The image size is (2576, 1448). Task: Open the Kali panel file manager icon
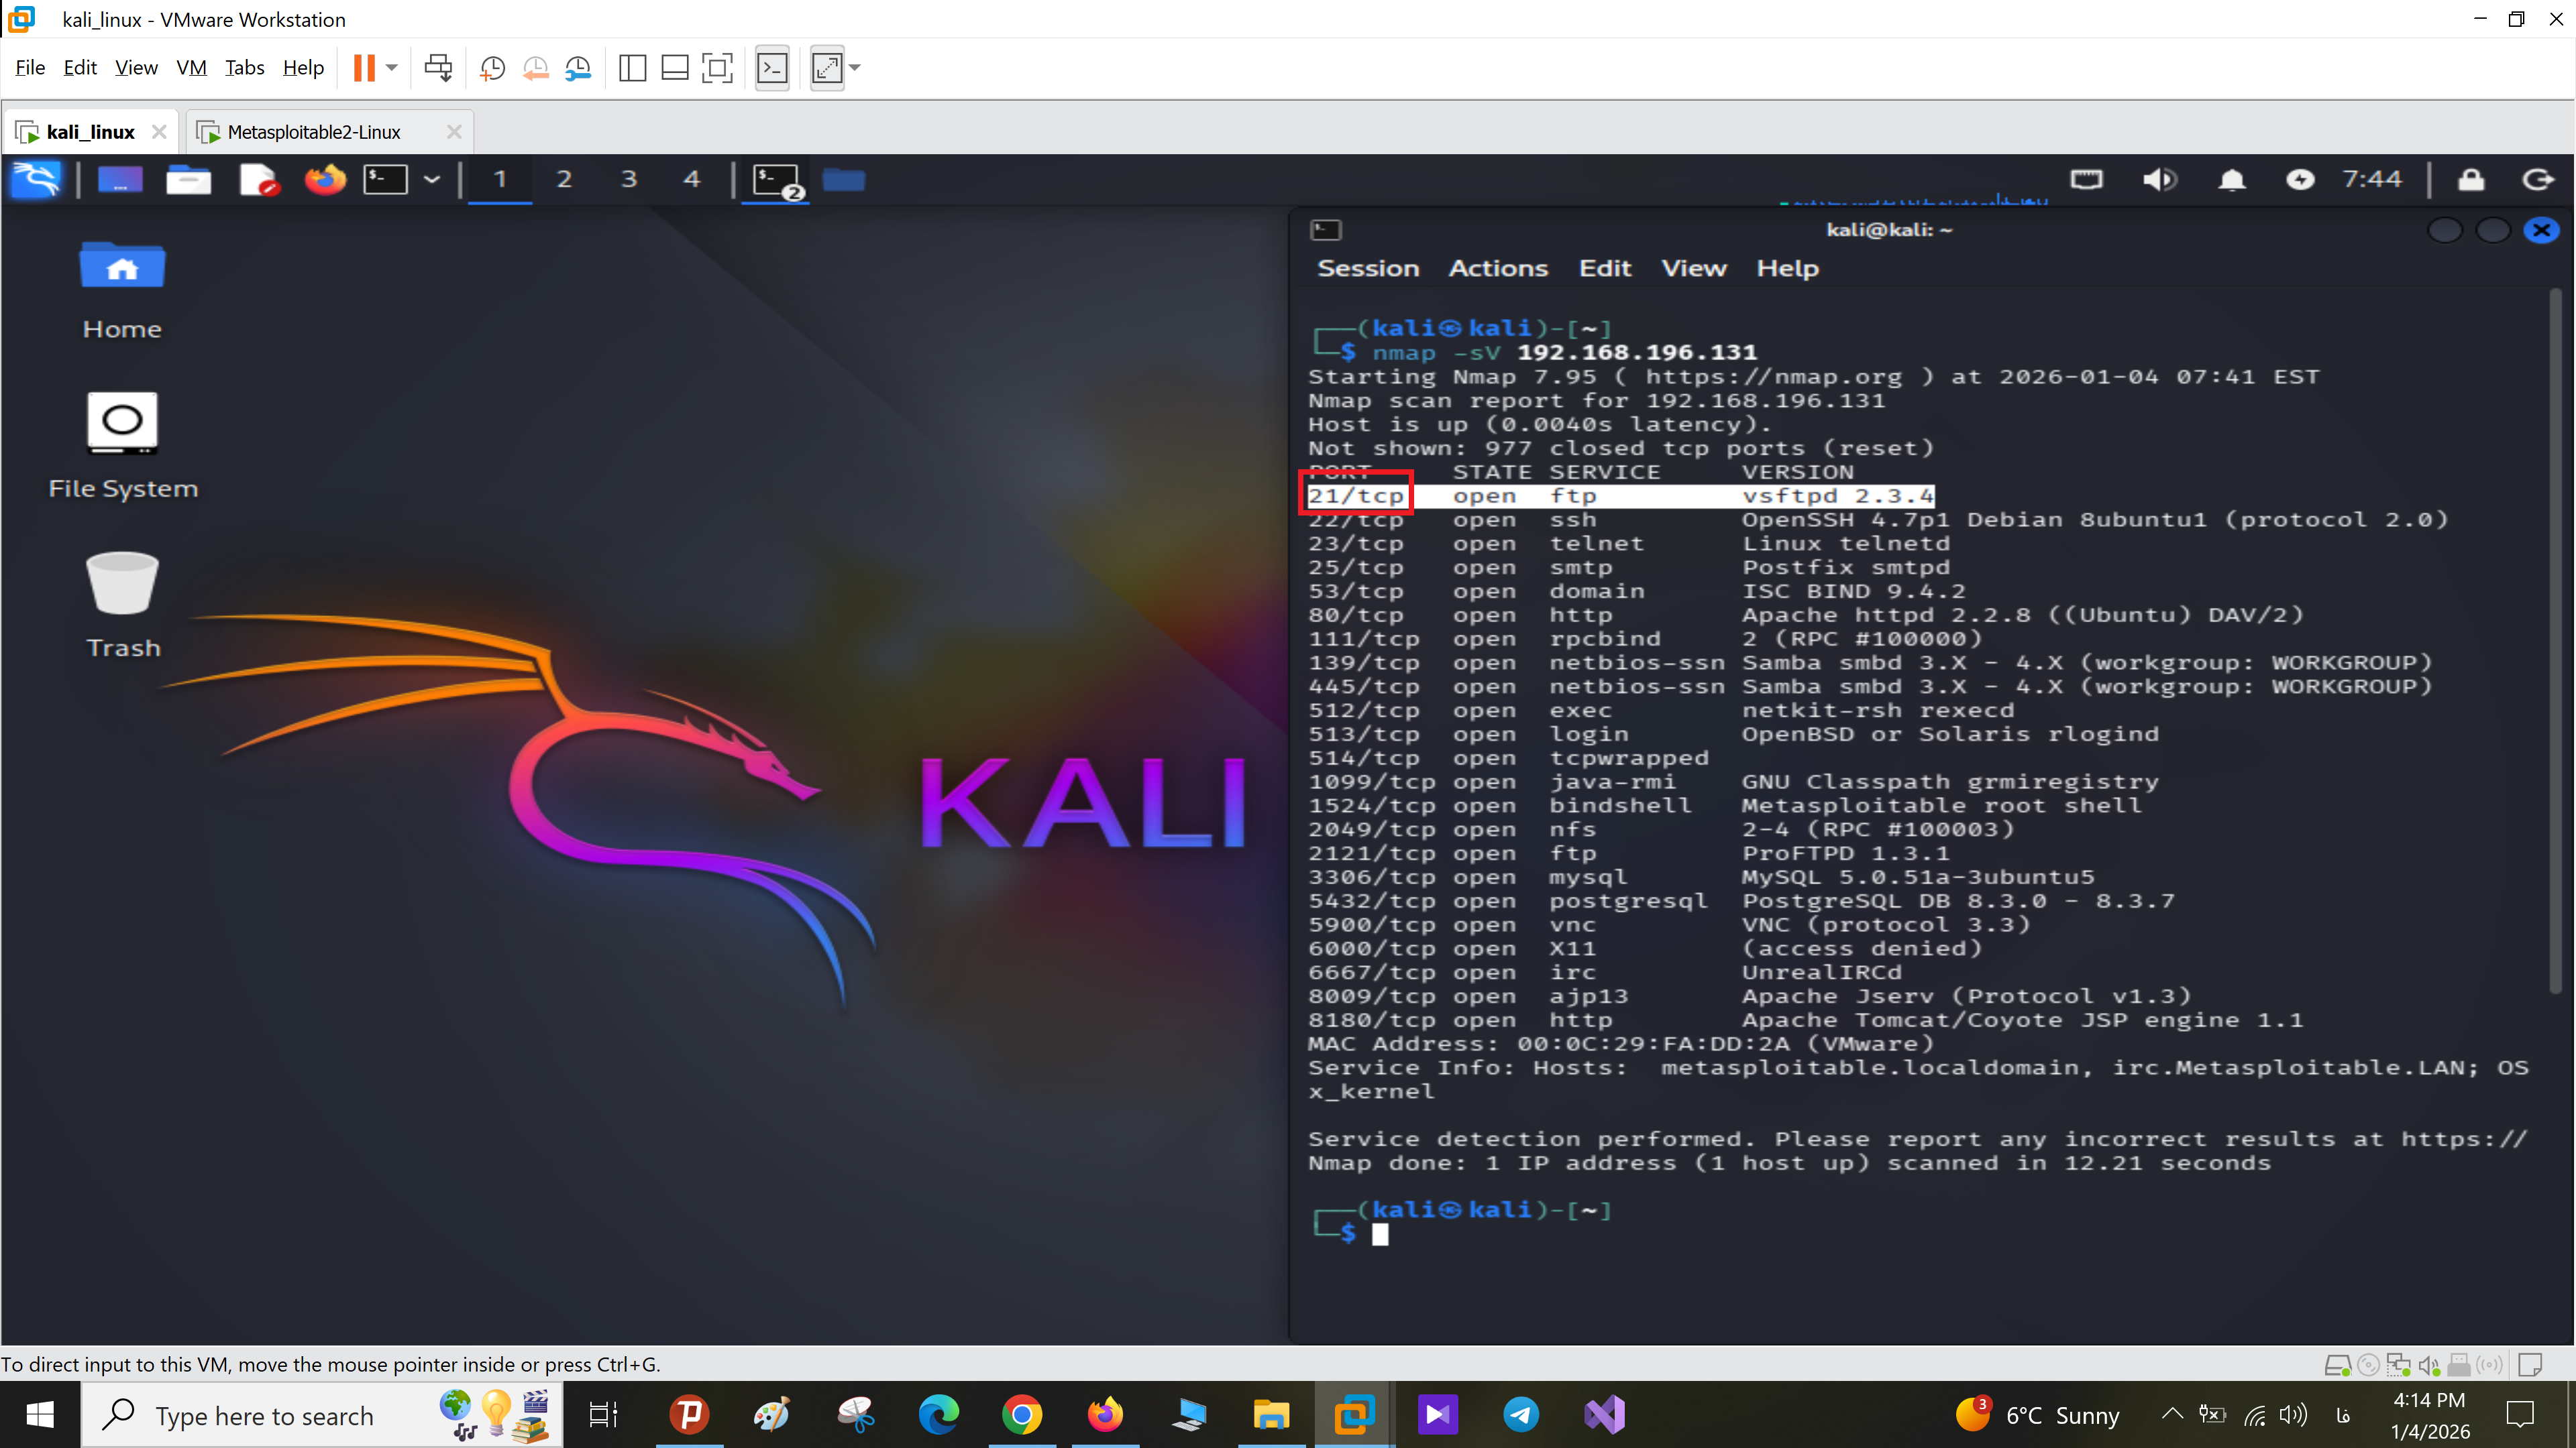(188, 180)
